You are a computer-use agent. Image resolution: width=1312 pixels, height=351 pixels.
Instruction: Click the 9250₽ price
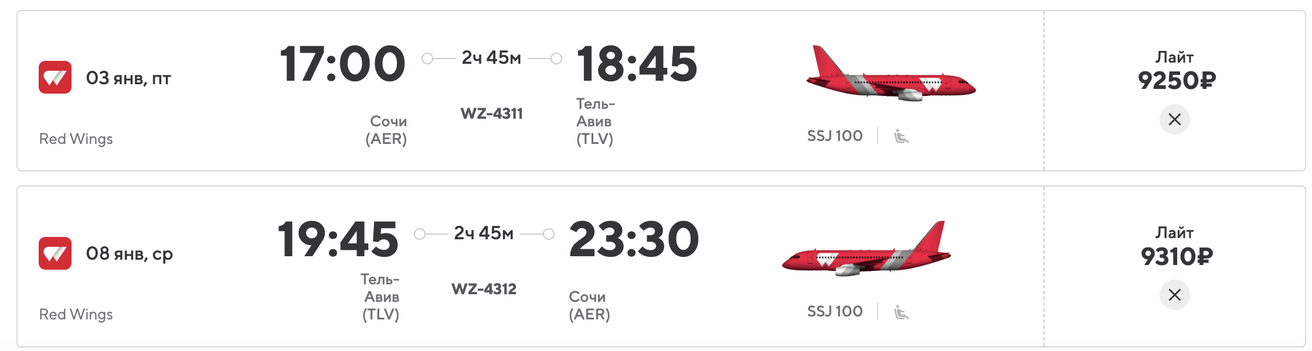(1177, 80)
